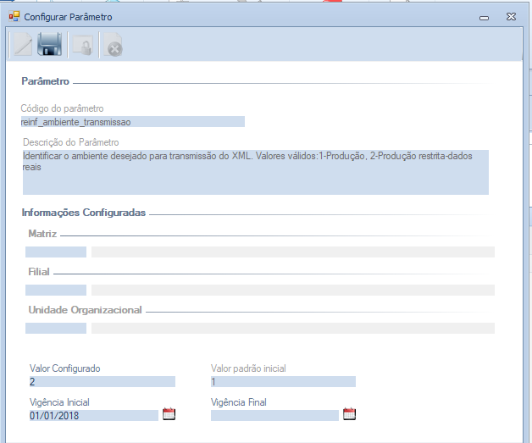
Task: Focus the Valor Configurado field
Action: point(103,382)
